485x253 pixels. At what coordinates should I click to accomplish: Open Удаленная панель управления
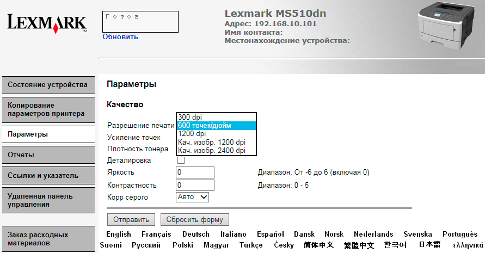tap(48, 200)
